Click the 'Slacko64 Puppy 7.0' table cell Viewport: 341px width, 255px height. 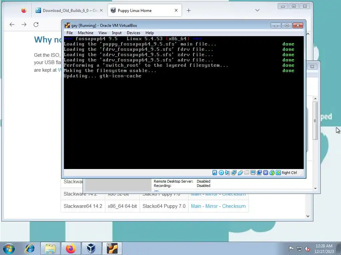[x=164, y=206]
